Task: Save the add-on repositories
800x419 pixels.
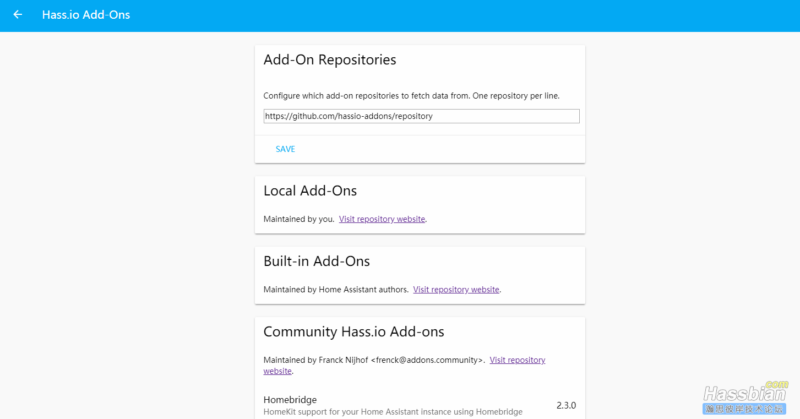Action: [x=285, y=149]
